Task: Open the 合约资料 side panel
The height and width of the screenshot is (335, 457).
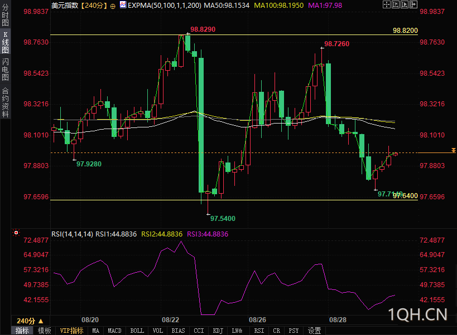Action: (x=5, y=102)
